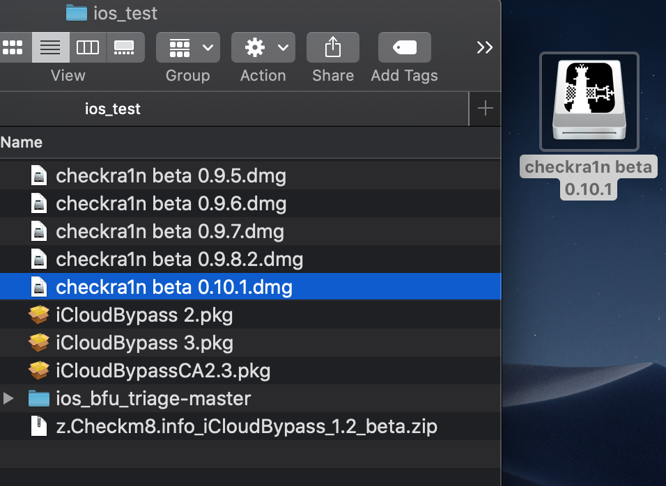The image size is (666, 486).
Task: Add a new Finder tab
Action: pos(485,109)
